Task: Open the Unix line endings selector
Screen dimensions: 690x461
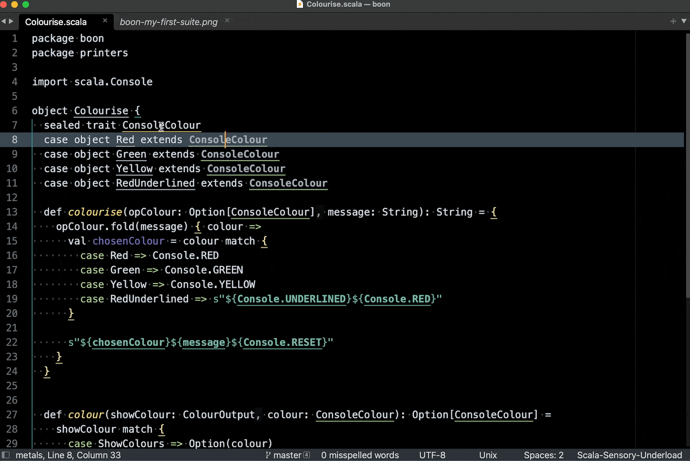Action: (488, 455)
